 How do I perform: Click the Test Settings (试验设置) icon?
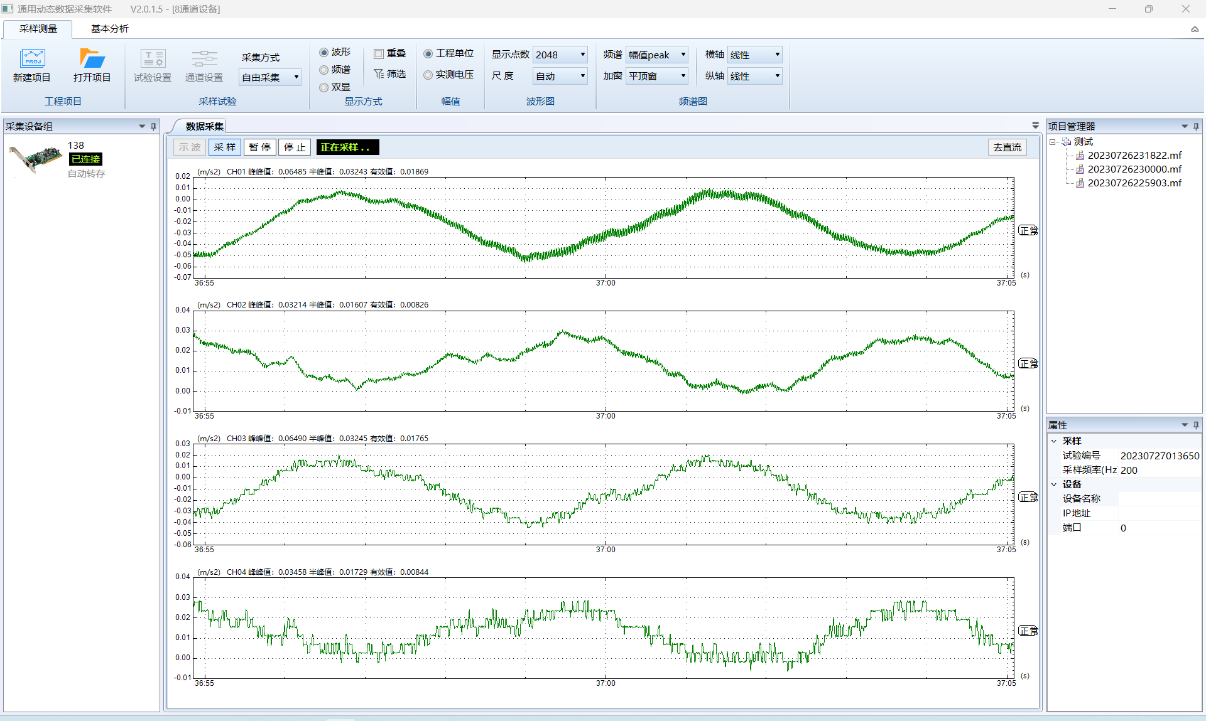pyautogui.click(x=153, y=58)
